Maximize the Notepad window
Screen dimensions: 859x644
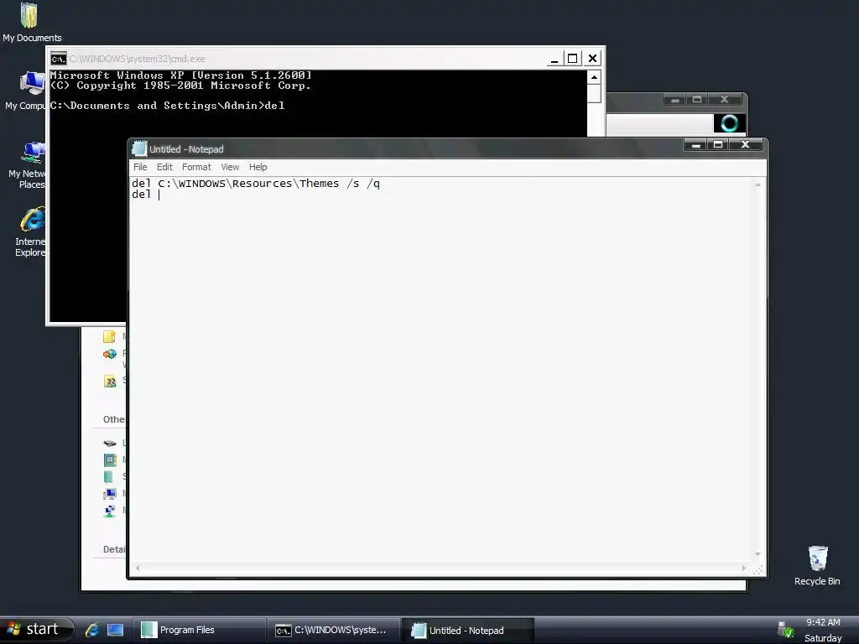[718, 144]
